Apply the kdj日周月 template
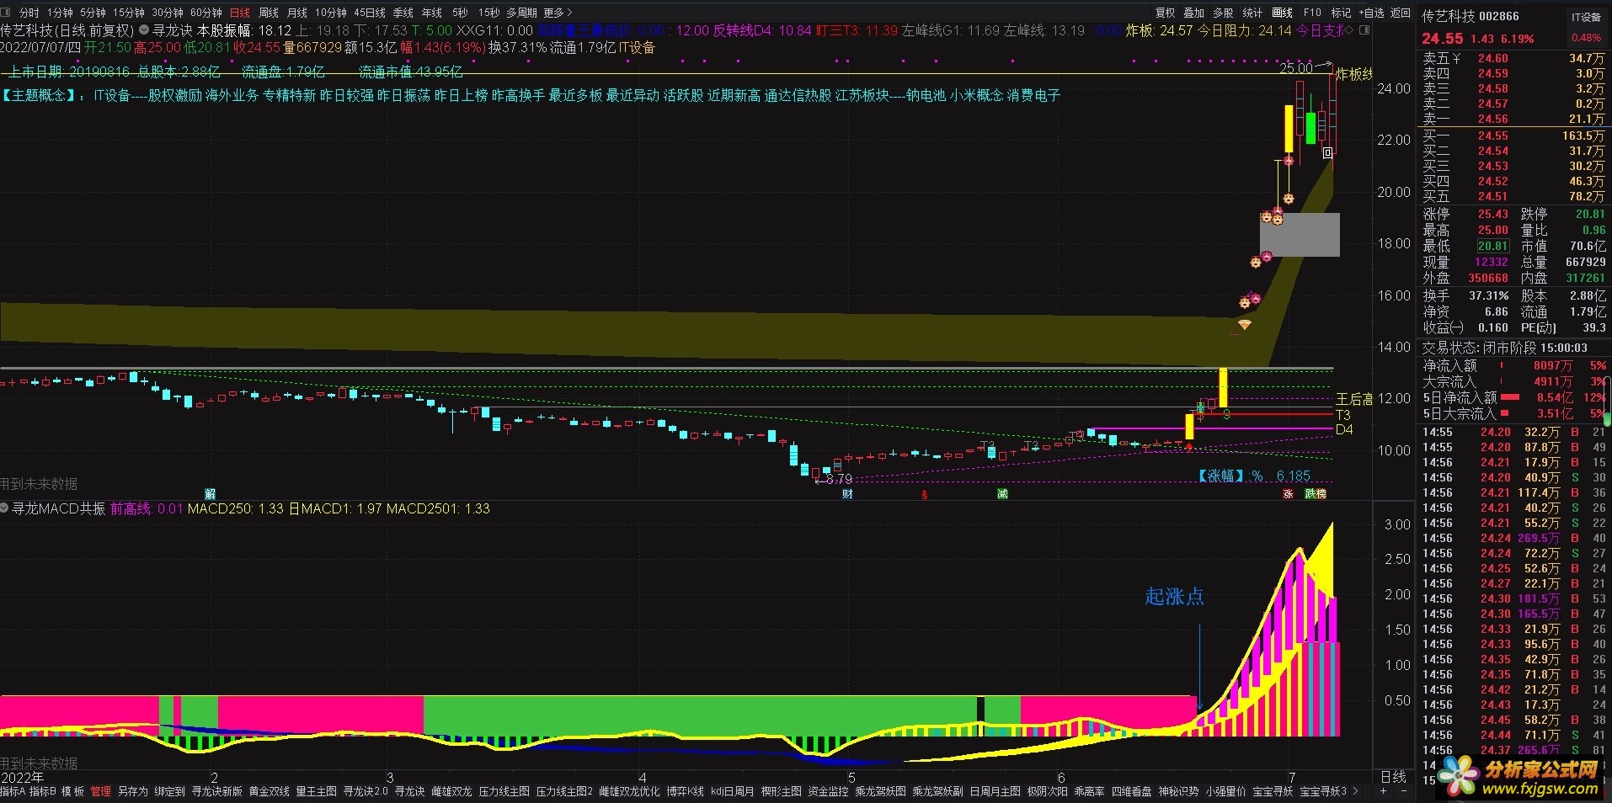This screenshot has width=1612, height=803. [733, 791]
